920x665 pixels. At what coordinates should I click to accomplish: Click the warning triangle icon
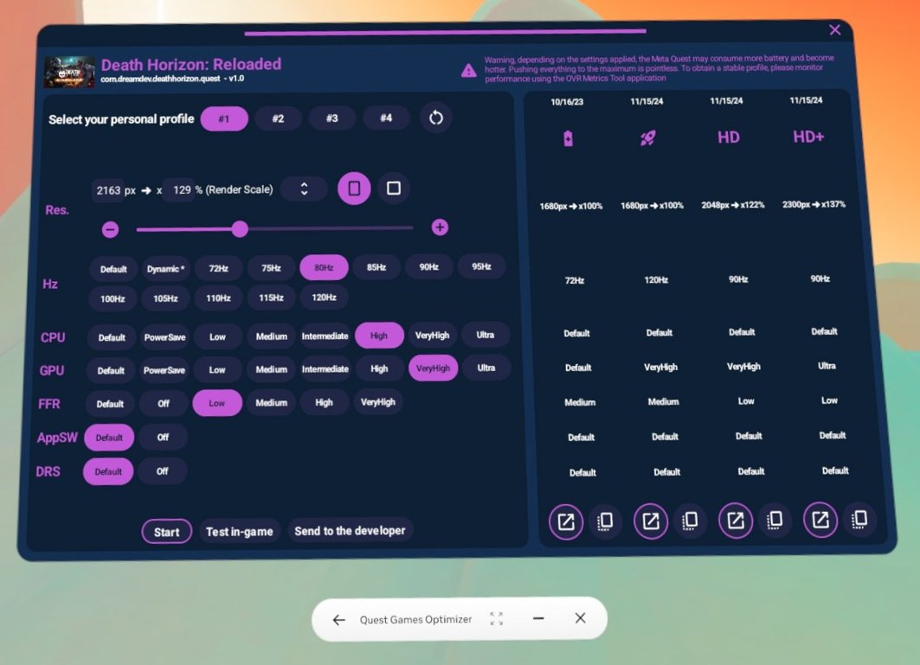468,71
